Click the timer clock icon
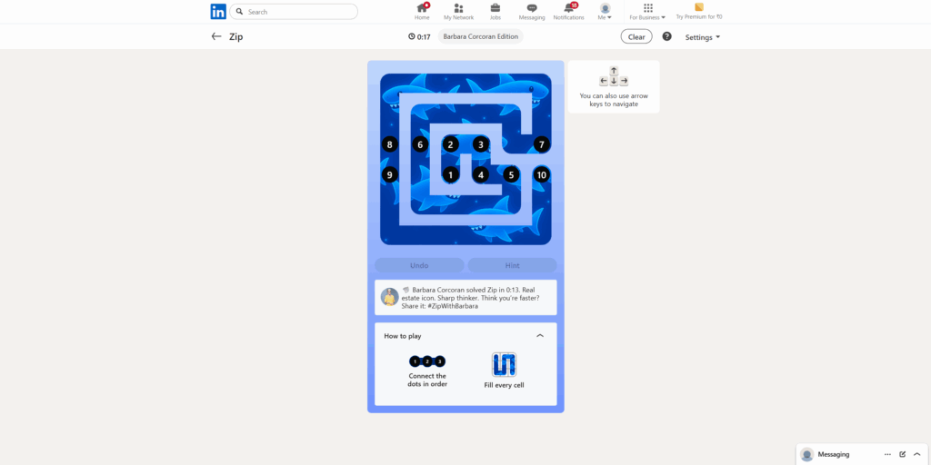Image resolution: width=931 pixels, height=465 pixels. point(412,36)
